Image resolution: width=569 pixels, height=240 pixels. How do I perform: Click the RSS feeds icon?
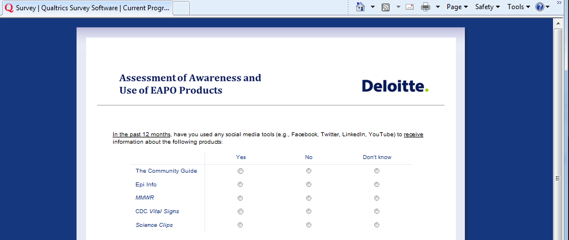click(386, 7)
